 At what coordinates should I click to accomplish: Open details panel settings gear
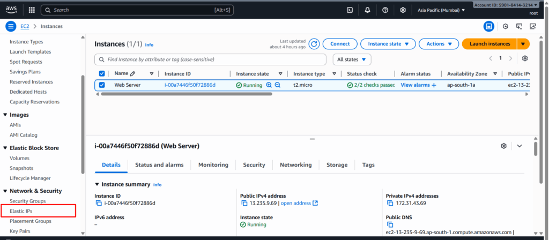[x=504, y=146]
